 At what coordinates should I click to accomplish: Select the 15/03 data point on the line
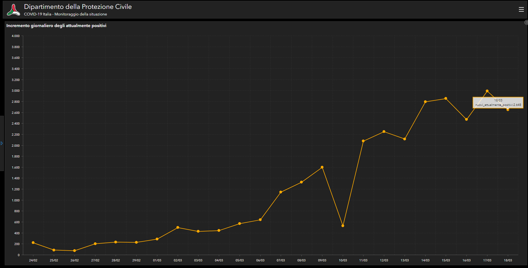pos(446,98)
